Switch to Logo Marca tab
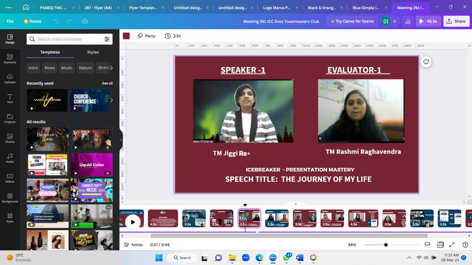This screenshot has width=472, height=265. 277,7
